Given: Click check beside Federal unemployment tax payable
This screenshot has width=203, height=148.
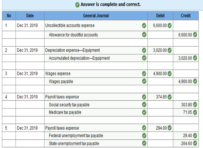Looking at the screenshot, I should click(144, 136).
